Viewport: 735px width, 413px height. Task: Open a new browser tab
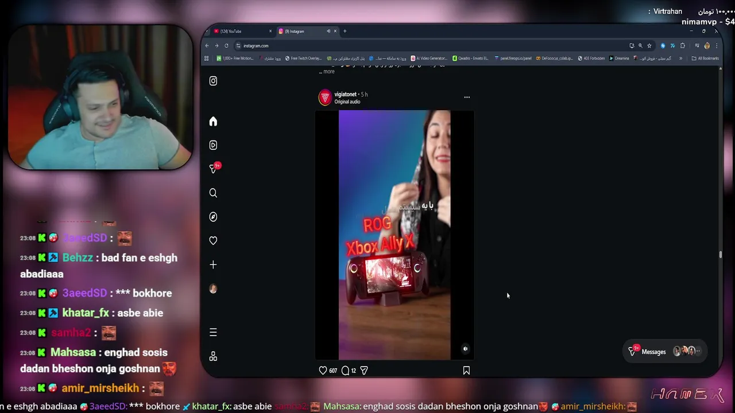pos(345,31)
